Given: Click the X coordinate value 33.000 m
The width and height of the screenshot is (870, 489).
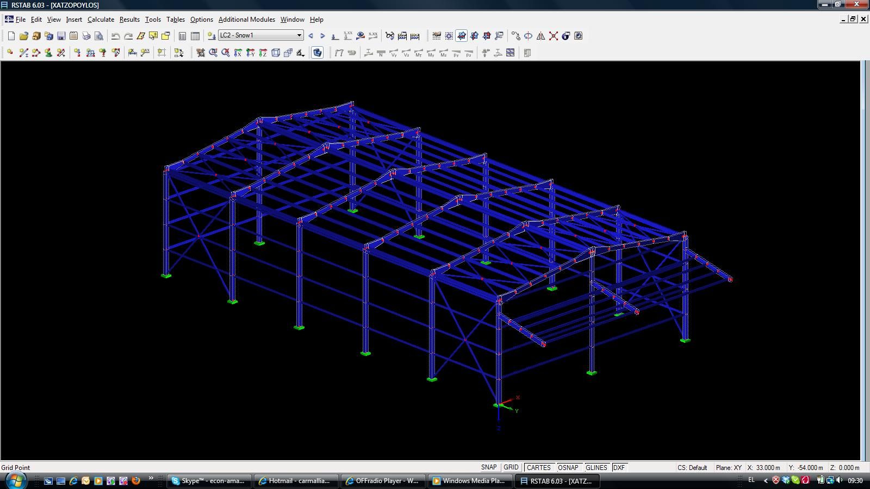Looking at the screenshot, I should pos(768,467).
